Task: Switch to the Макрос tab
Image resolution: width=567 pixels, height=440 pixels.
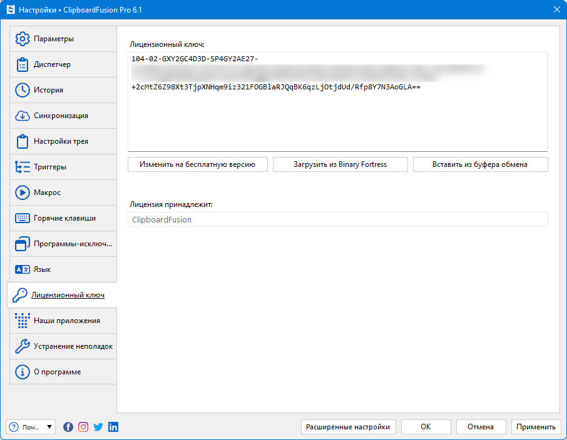Action: (63, 192)
